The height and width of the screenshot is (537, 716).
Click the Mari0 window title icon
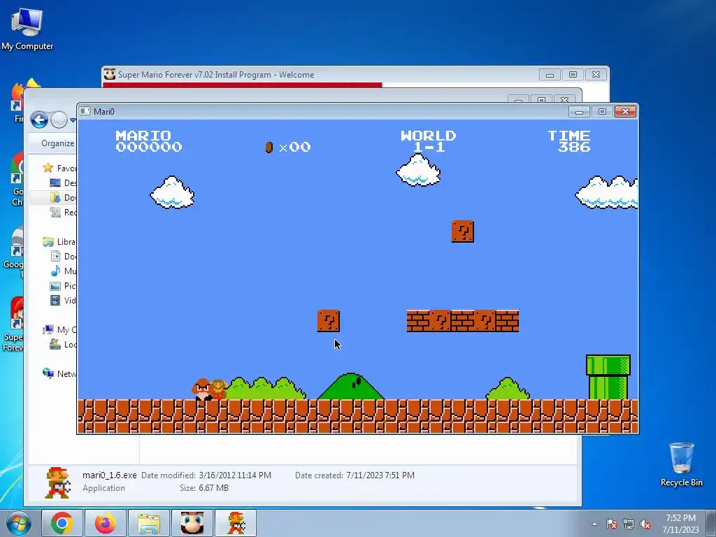coord(85,111)
